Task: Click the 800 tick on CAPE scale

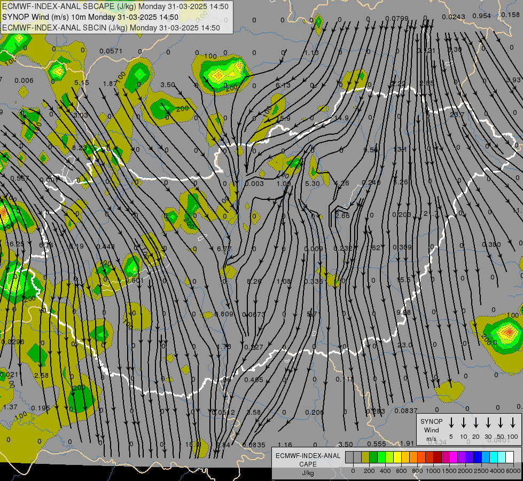Action: [x=417, y=471]
